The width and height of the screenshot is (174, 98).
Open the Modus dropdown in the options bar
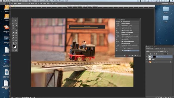point(24,4)
